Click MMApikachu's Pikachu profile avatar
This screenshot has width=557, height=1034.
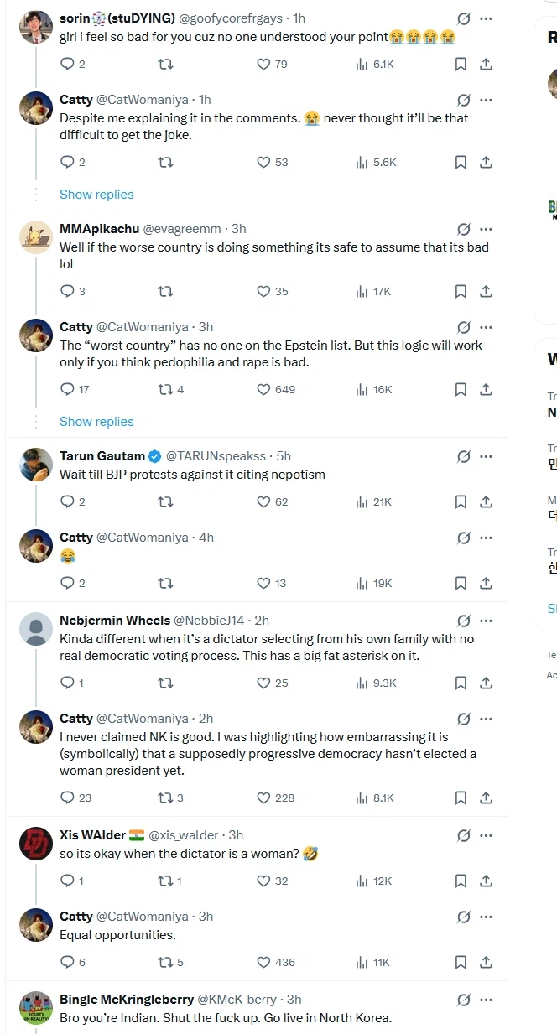coord(36,237)
